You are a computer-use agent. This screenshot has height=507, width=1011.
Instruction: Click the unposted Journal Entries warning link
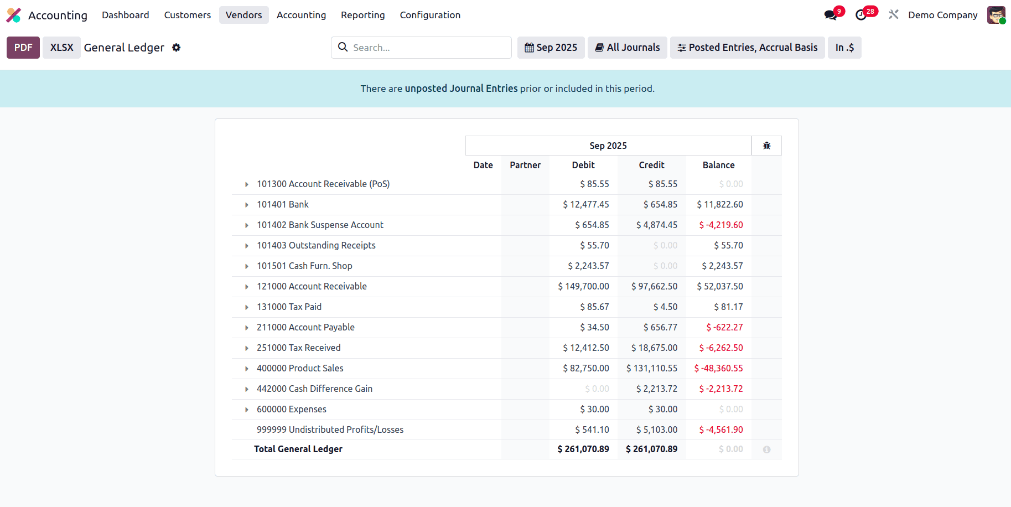tap(461, 88)
